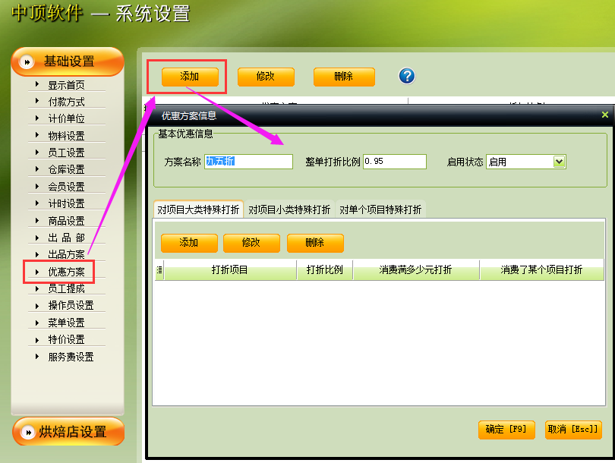Close the 优惠方案信息 dialog with X

tap(604, 115)
